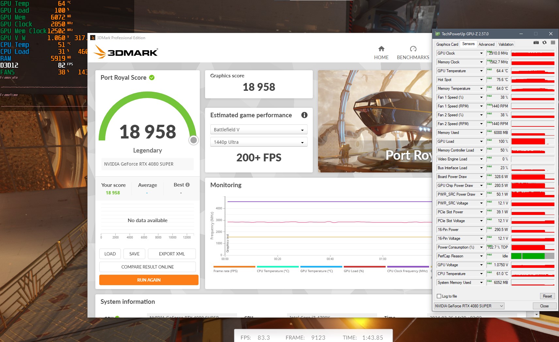The width and height of the screenshot is (559, 342).
Task: Click the 64.4 °C GPU Temperature value
Action: pyautogui.click(x=502, y=71)
